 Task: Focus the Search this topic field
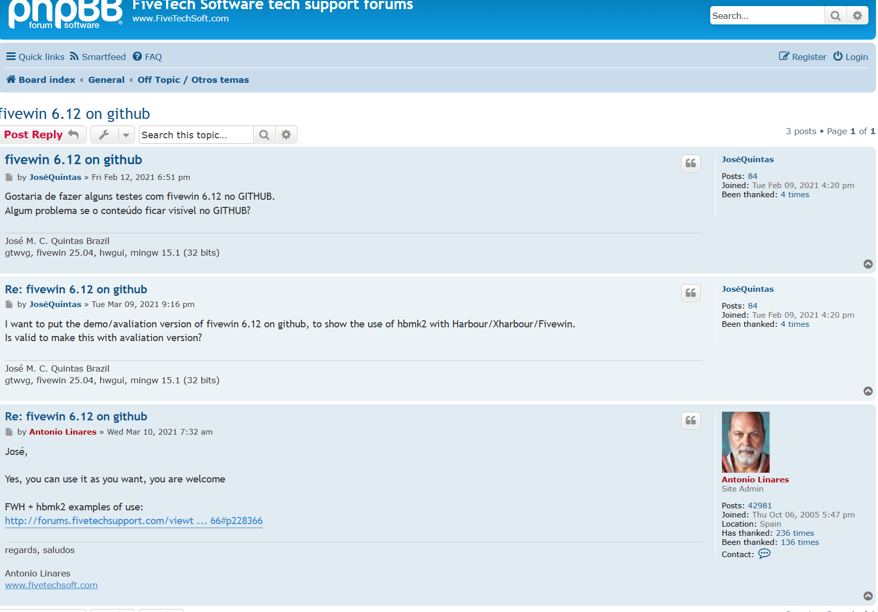[x=196, y=135]
